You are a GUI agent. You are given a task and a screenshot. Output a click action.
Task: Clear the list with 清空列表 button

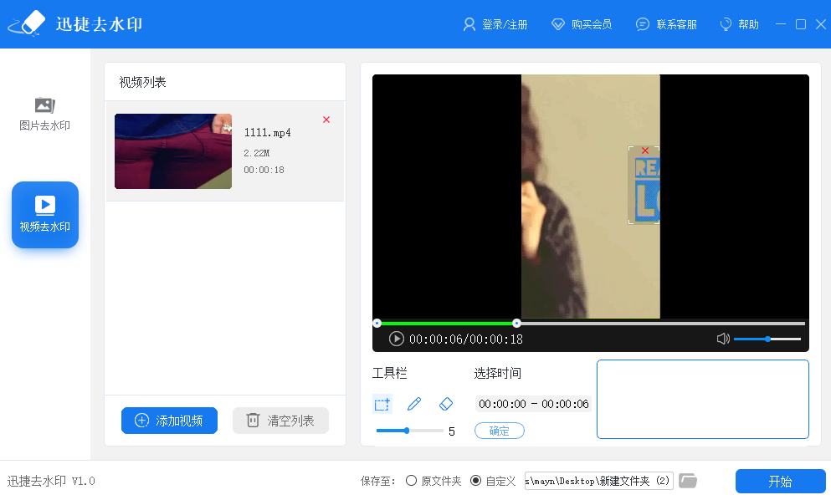(x=280, y=421)
